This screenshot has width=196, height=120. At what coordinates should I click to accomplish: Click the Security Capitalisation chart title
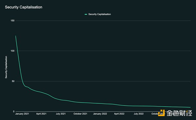click(x=24, y=7)
